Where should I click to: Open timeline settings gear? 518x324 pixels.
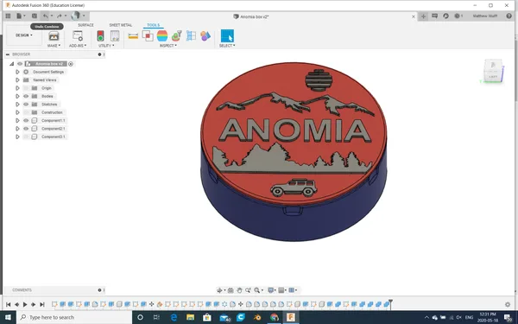(x=508, y=304)
